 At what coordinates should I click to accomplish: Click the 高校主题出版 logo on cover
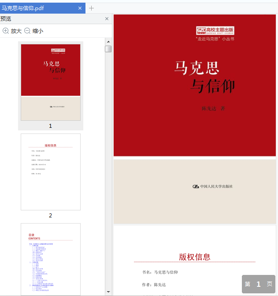(x=215, y=30)
